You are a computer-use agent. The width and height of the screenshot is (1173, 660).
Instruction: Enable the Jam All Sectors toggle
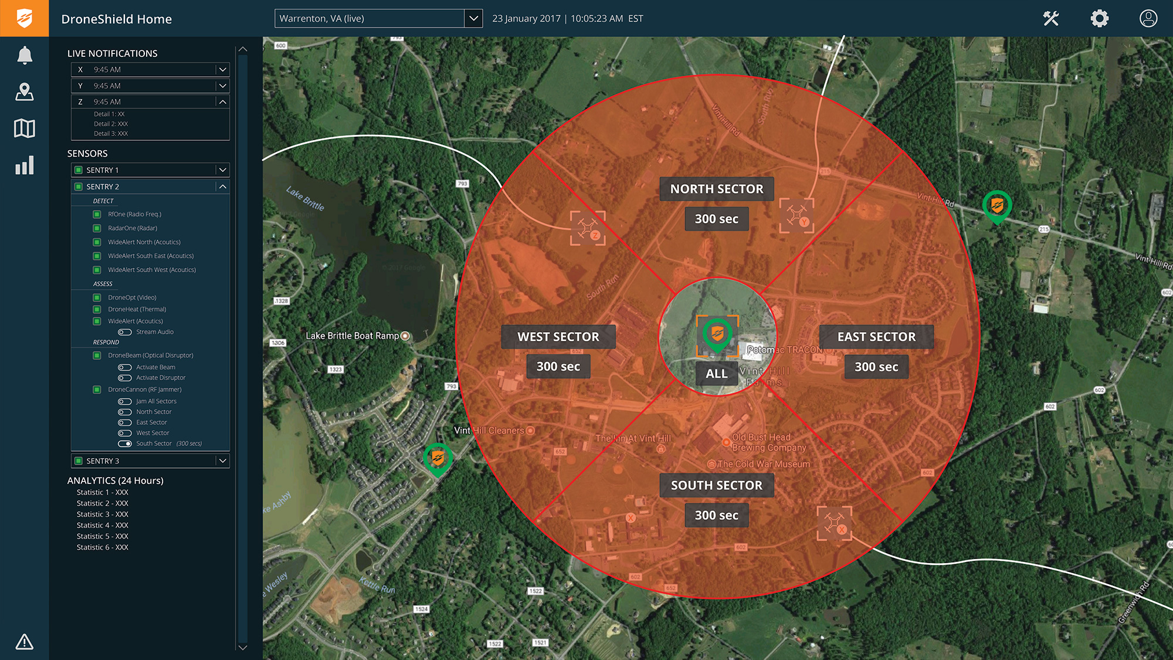coord(124,401)
